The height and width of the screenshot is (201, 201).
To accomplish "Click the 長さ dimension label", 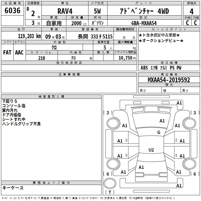I will coord(143,91).
